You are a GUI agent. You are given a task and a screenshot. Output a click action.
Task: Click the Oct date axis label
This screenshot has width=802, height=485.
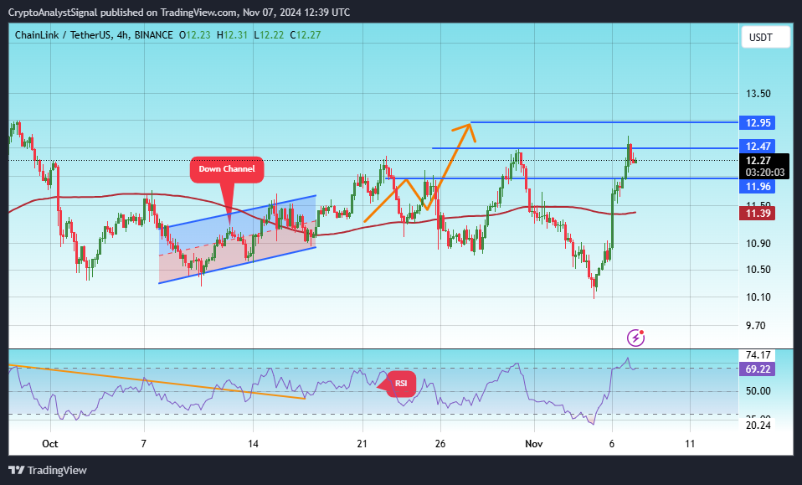click(x=50, y=444)
